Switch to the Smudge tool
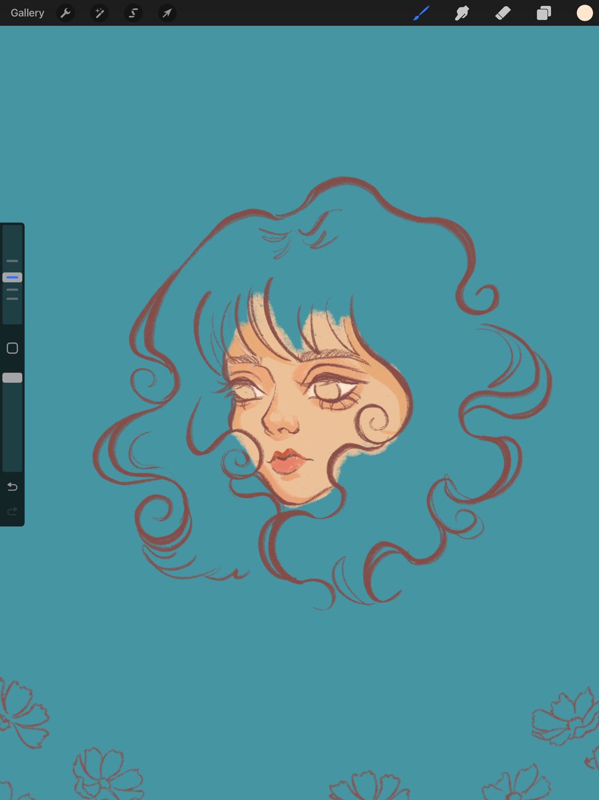 [462, 13]
